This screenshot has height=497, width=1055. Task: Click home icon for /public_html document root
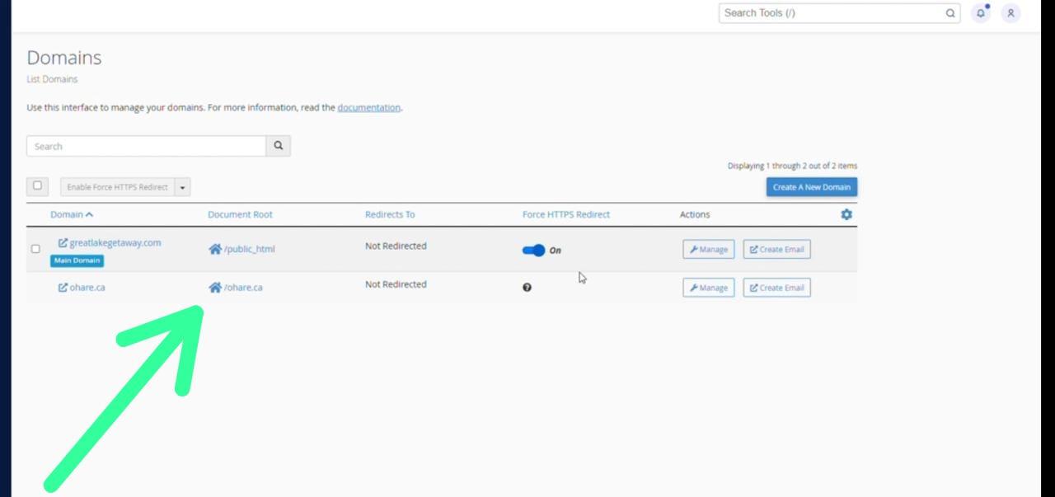[215, 249]
